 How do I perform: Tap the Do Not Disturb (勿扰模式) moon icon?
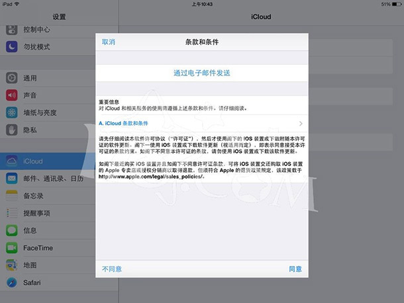tap(12, 47)
